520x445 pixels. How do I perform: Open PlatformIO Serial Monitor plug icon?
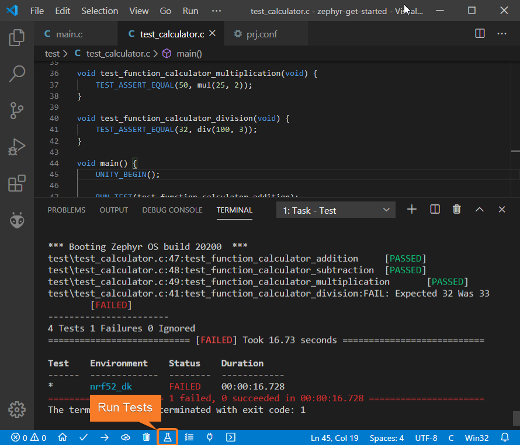point(210,437)
